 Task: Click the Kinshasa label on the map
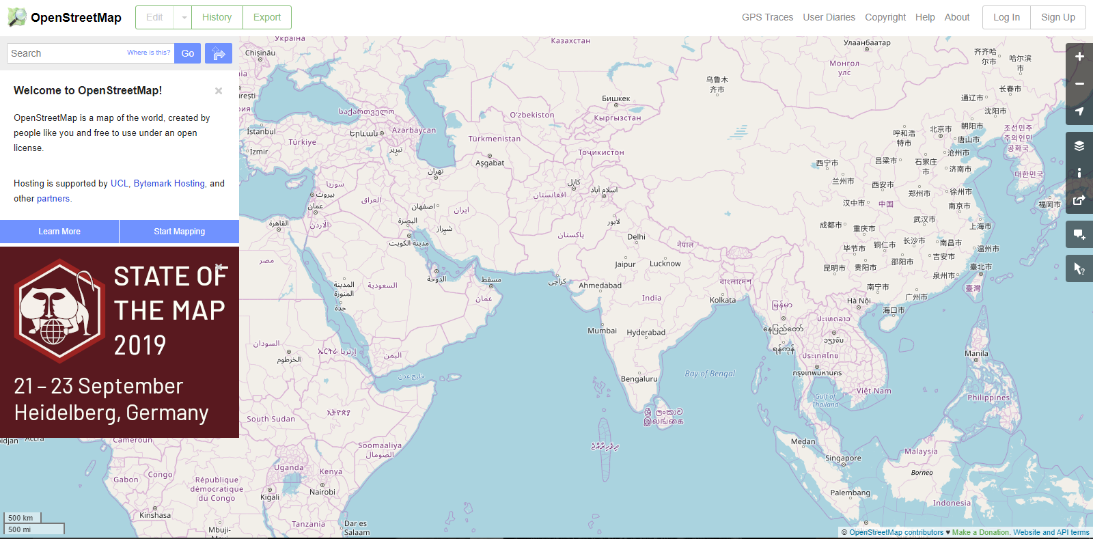tap(155, 515)
